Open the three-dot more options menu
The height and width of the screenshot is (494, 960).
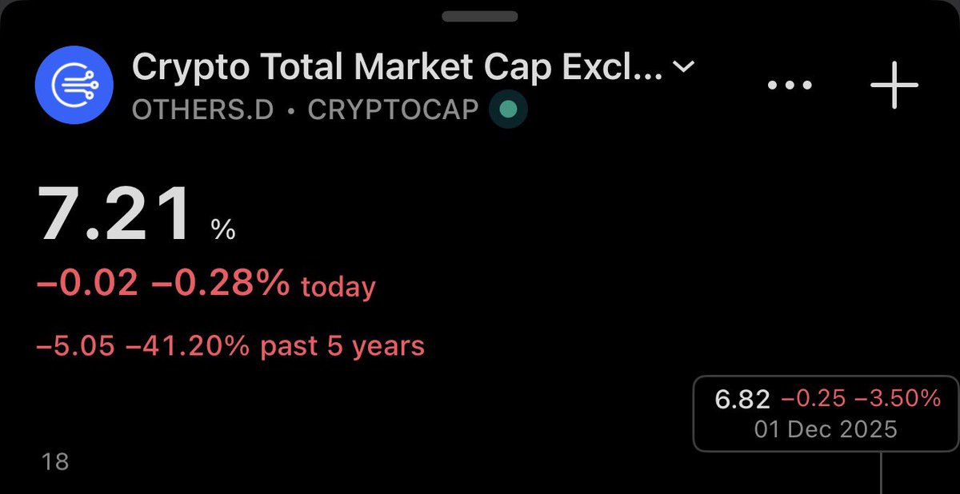[790, 85]
